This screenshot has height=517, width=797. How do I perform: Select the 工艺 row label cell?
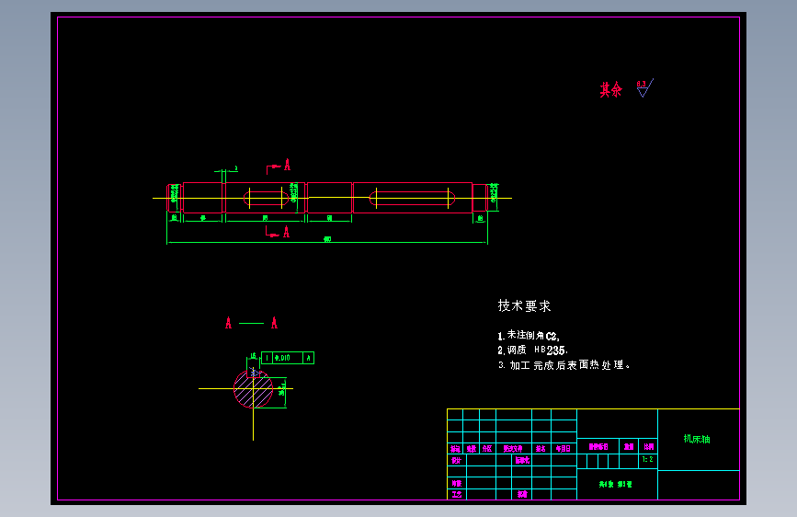[457, 494]
